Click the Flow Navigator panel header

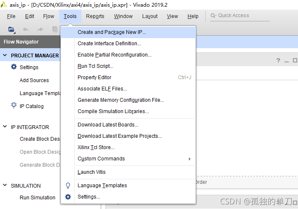pyautogui.click(x=30, y=42)
